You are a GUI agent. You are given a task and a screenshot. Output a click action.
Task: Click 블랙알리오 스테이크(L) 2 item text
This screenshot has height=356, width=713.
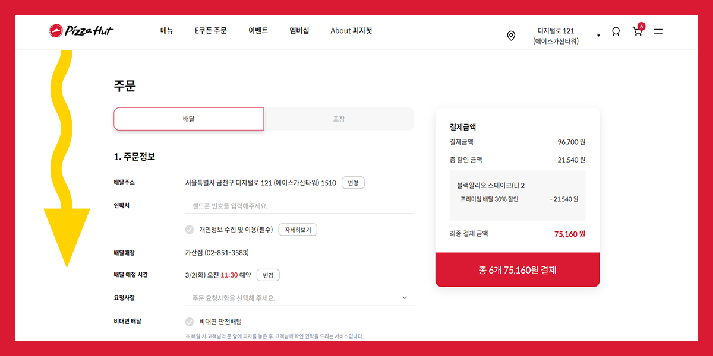pyautogui.click(x=491, y=186)
